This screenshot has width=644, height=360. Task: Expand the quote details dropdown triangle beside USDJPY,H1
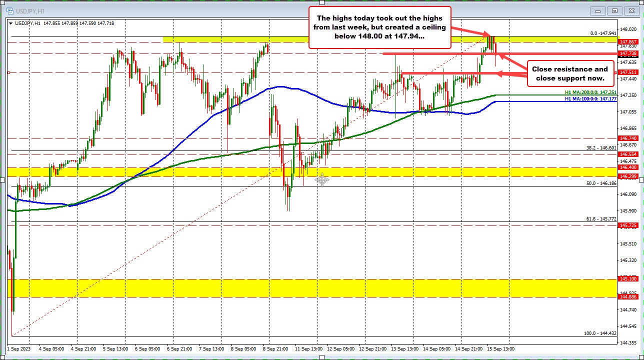(x=10, y=22)
